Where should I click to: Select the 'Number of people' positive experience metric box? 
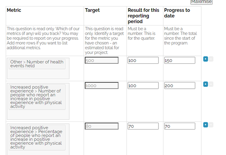tap(37, 97)
